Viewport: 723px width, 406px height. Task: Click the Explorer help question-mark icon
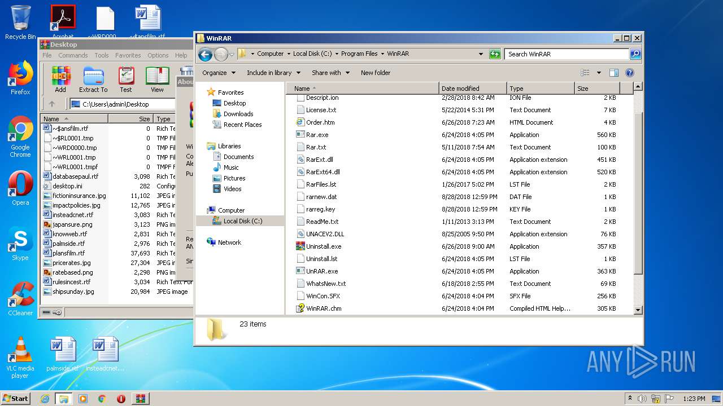coord(630,73)
